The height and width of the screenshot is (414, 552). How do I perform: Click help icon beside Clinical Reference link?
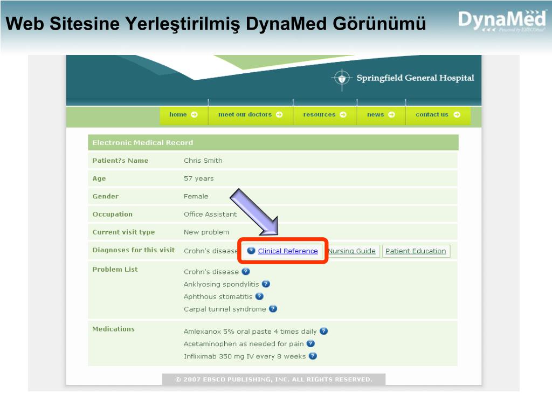tap(251, 251)
